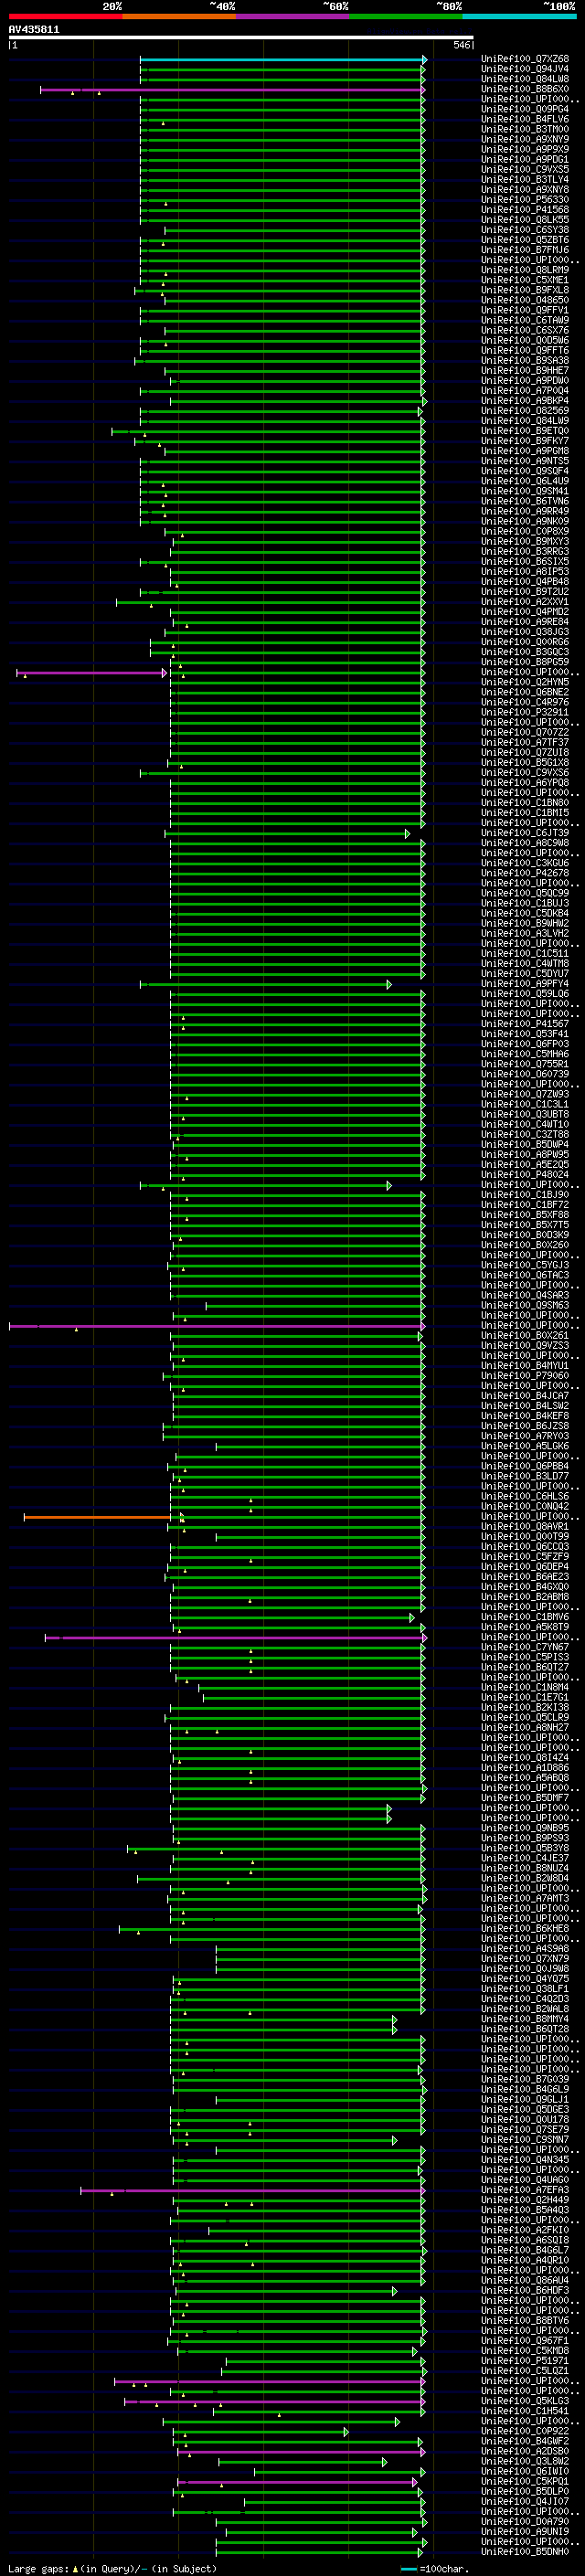Select the UniRef100_Q8LK55 hit label
The width and height of the screenshot is (585, 2576).
click(x=525, y=220)
